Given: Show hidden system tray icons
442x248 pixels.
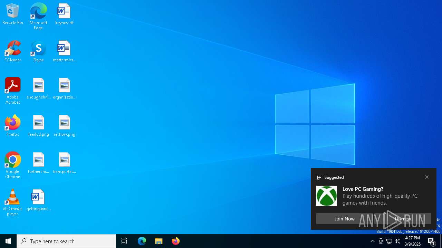Looking at the screenshot, I should point(372,241).
